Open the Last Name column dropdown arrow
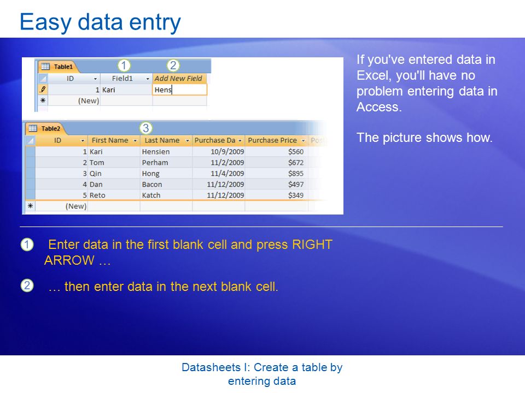 click(x=187, y=141)
